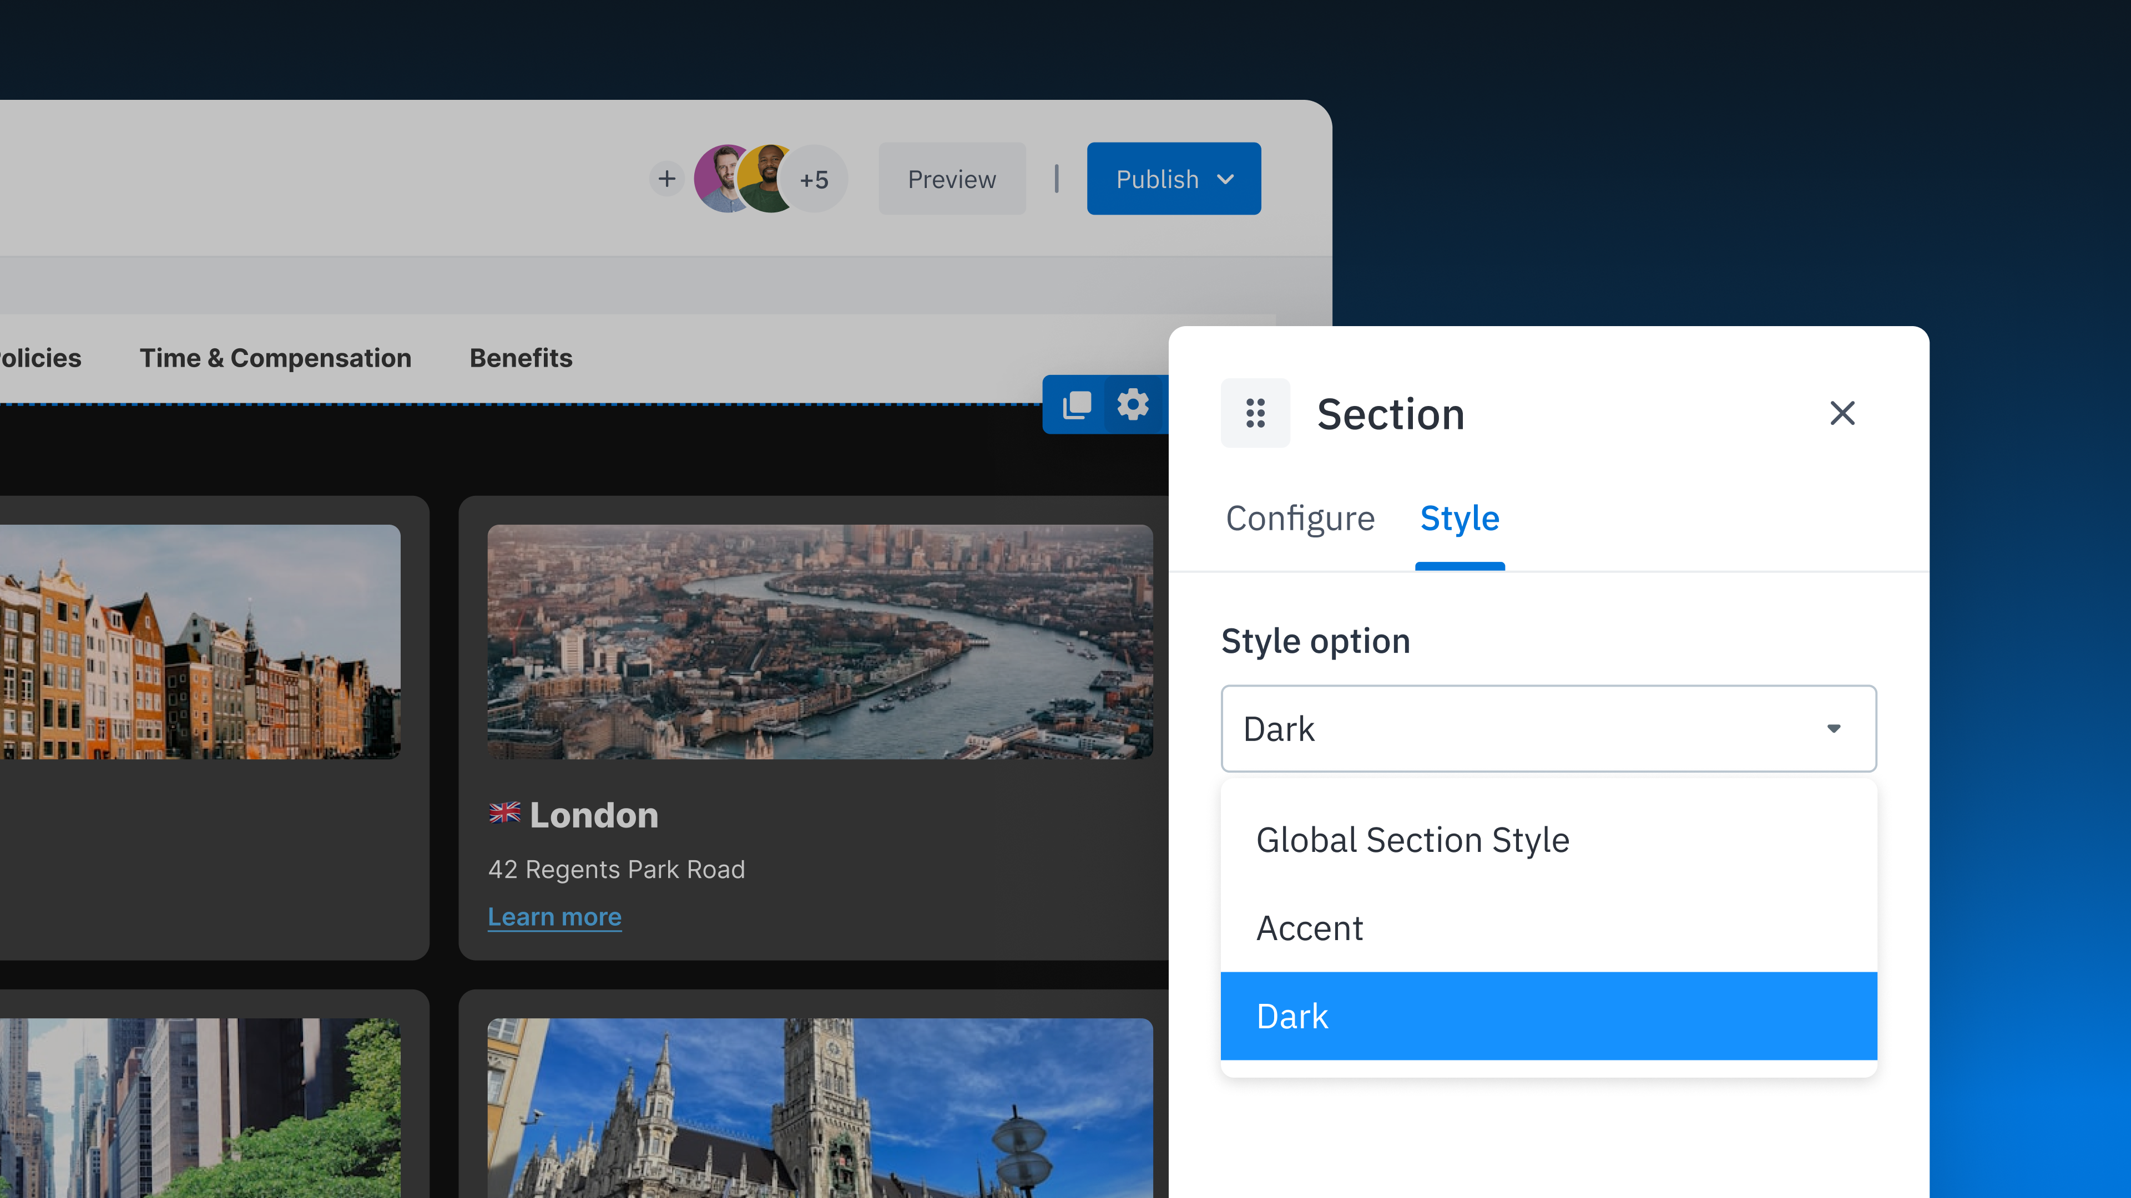Open section settings via gear icon
The image size is (2131, 1198).
tap(1133, 404)
